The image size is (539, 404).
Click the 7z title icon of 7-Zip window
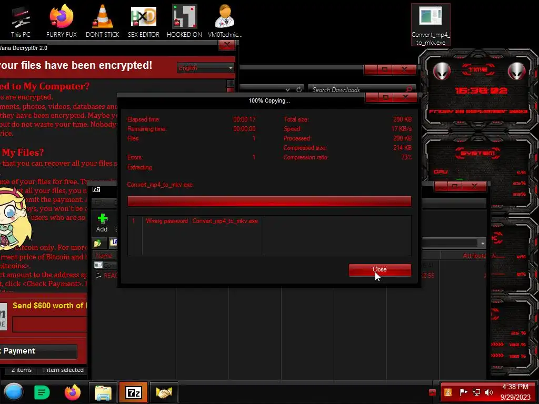coord(96,189)
